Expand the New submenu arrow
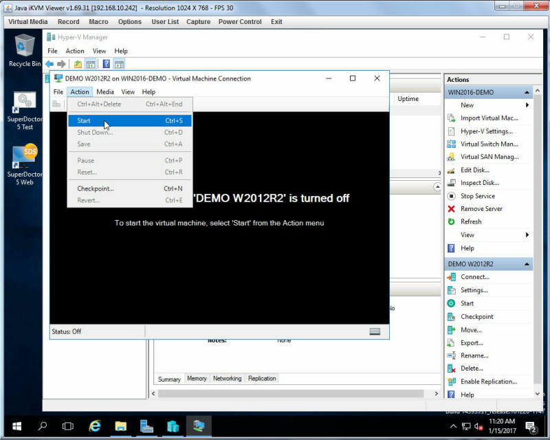Image resolution: width=550 pixels, height=440 pixels. pyautogui.click(x=527, y=105)
